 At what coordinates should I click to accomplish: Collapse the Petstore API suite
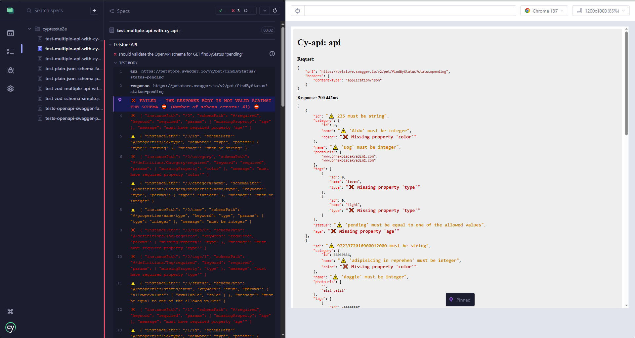point(111,44)
